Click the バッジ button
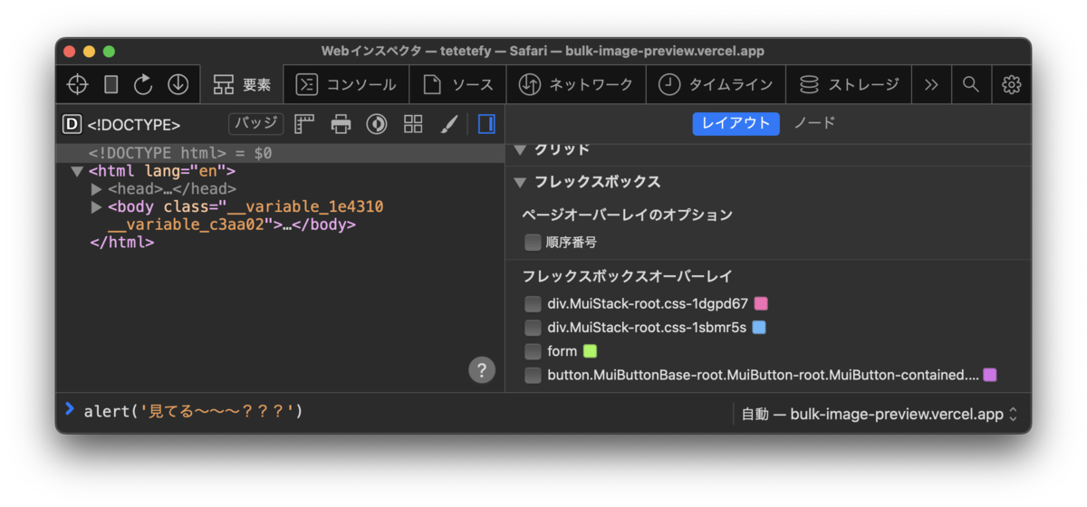 pyautogui.click(x=255, y=123)
